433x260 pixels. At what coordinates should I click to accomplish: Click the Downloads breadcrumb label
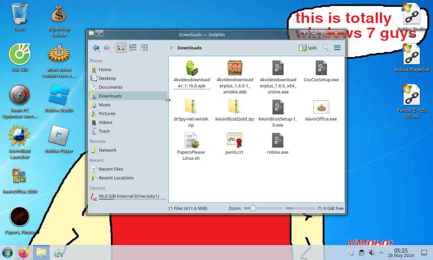tap(189, 48)
